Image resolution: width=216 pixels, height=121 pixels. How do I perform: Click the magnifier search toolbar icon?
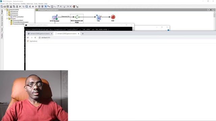point(27,6)
